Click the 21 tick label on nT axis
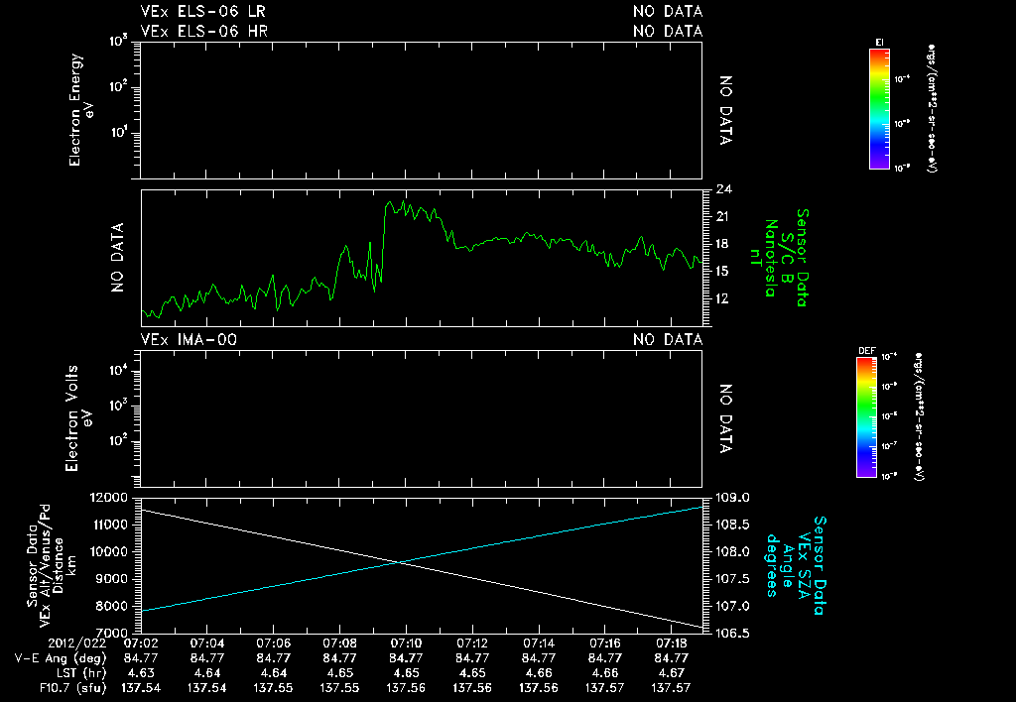1016x702 pixels. pos(723,217)
